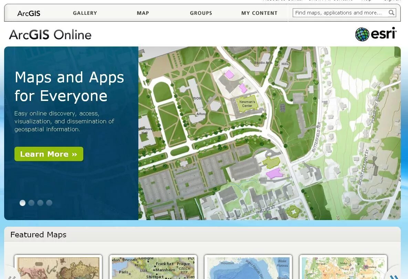
Task: Select the third carousel slide dot
Action: 40,203
